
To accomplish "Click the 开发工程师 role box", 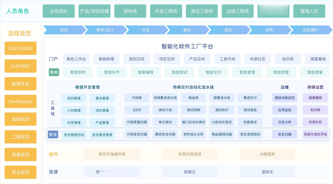I will pyautogui.click(x=166, y=11).
